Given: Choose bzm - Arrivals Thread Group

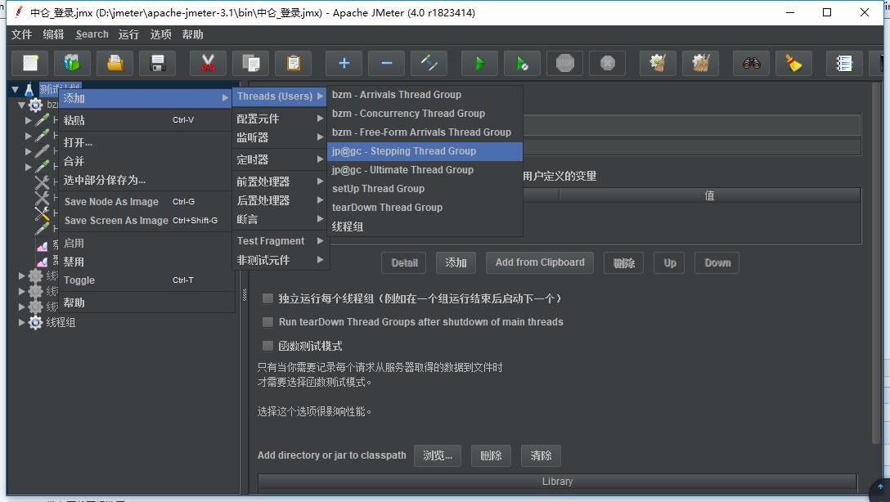Looking at the screenshot, I should point(425,95).
